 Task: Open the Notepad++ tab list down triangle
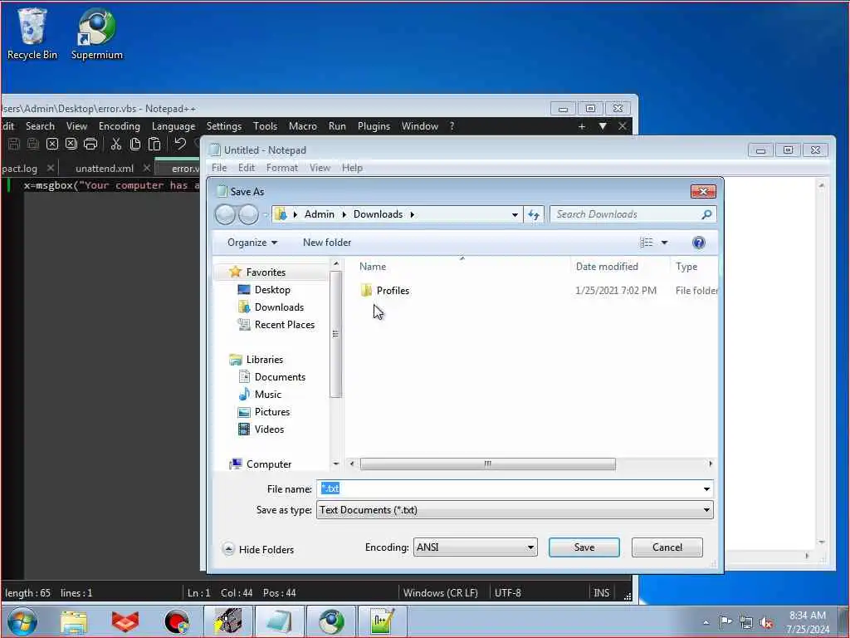coord(603,126)
